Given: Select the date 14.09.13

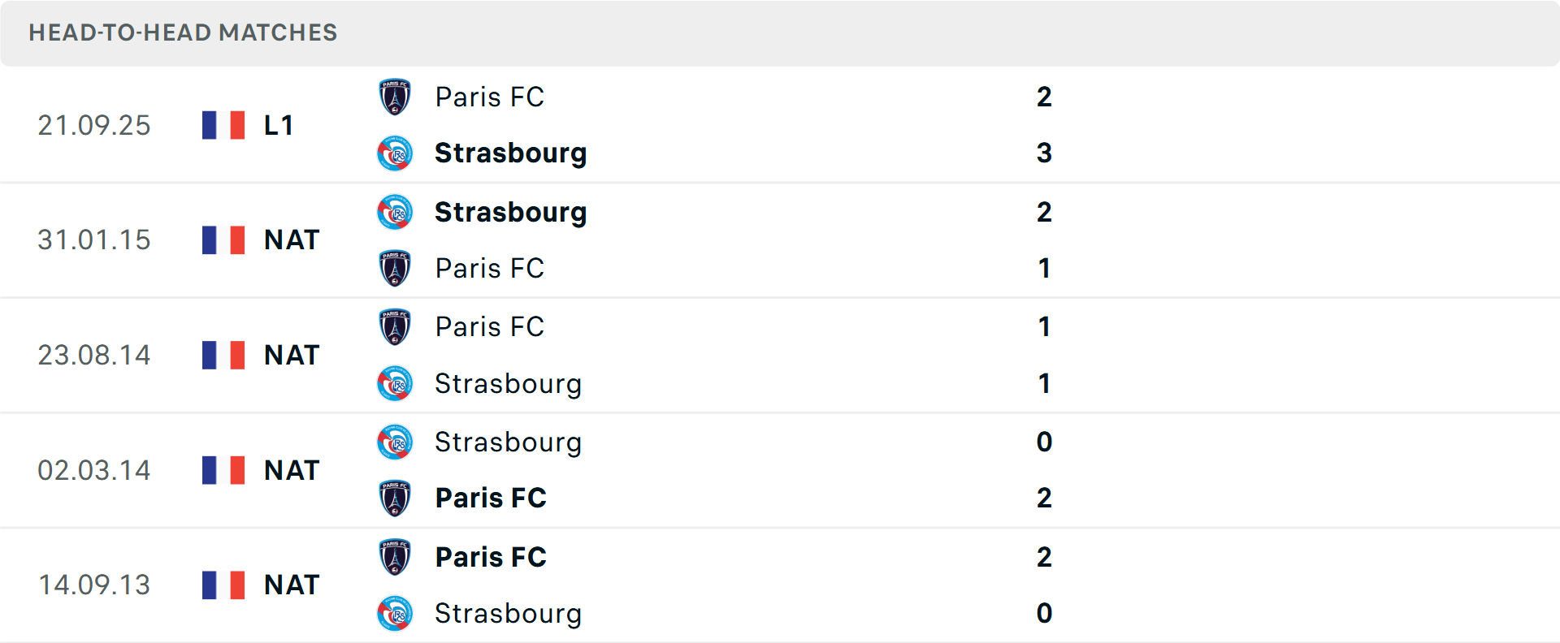Looking at the screenshot, I should tap(94, 584).
